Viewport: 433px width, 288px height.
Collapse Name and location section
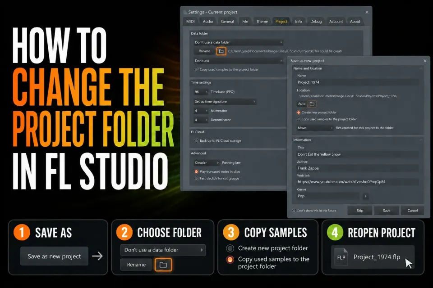pyautogui.click(x=421, y=68)
